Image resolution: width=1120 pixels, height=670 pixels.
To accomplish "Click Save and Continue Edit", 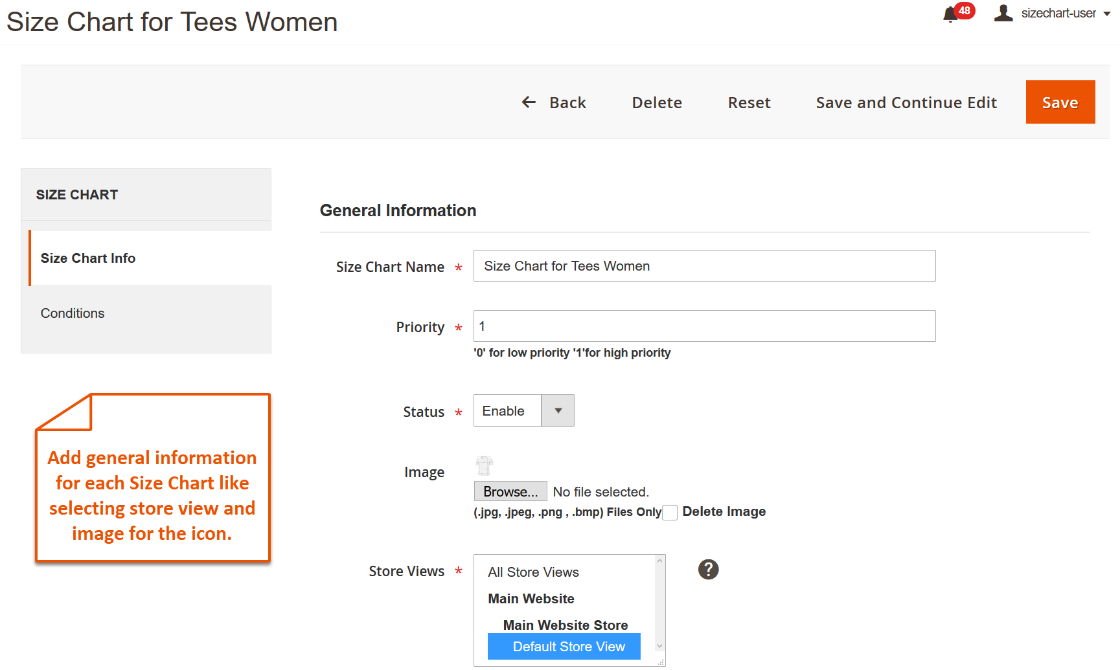I will click(906, 102).
